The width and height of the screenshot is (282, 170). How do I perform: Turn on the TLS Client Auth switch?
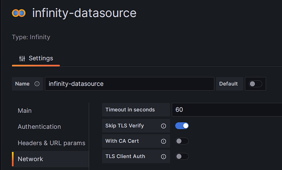(x=182, y=156)
